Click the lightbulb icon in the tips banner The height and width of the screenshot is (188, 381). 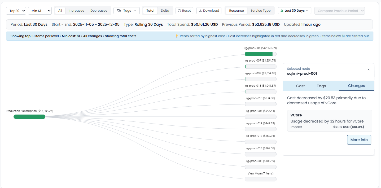(x=177, y=36)
